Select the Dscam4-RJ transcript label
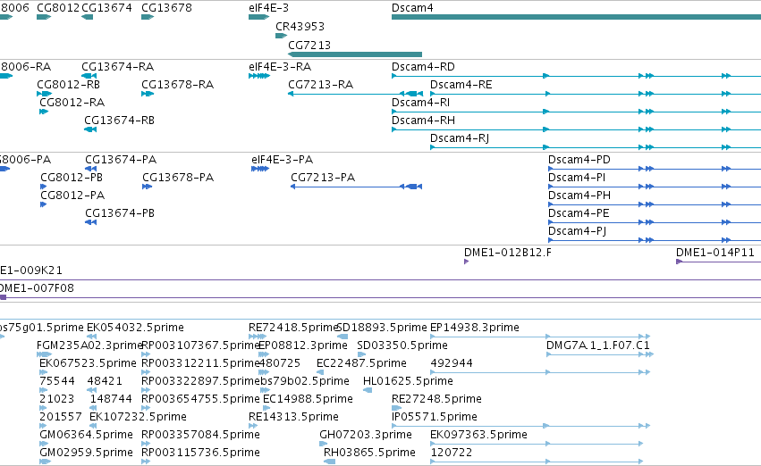 (x=460, y=138)
